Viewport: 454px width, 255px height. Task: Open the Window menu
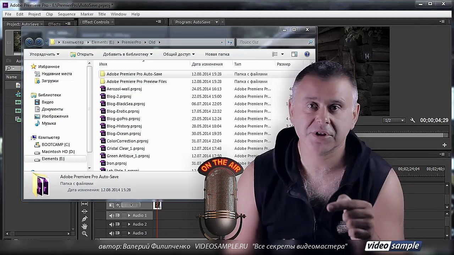point(118,14)
